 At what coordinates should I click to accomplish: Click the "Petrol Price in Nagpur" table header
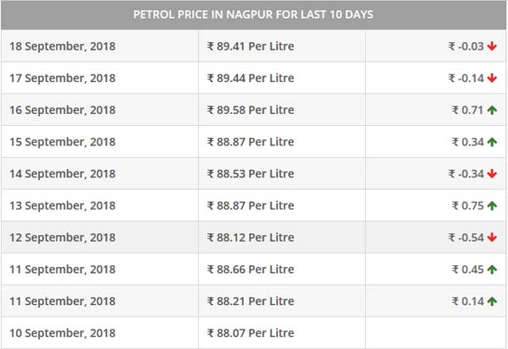(x=253, y=14)
